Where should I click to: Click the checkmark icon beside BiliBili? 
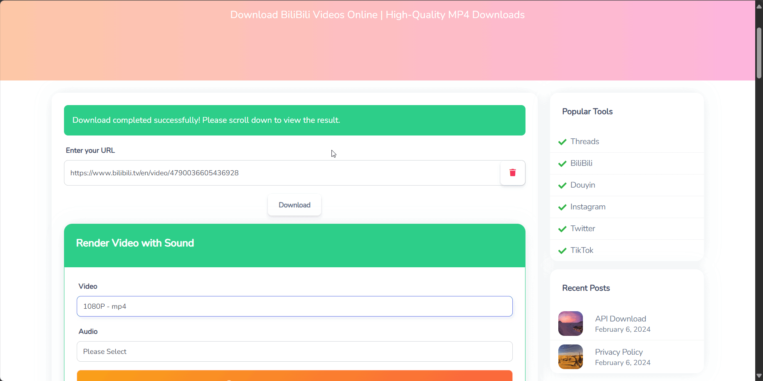pos(562,164)
